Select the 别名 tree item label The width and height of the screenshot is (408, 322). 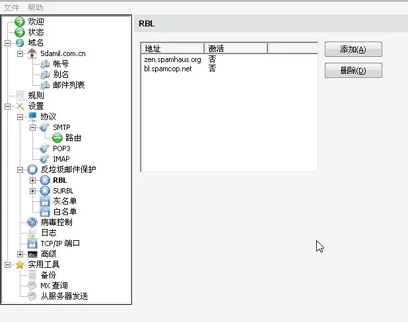61,75
